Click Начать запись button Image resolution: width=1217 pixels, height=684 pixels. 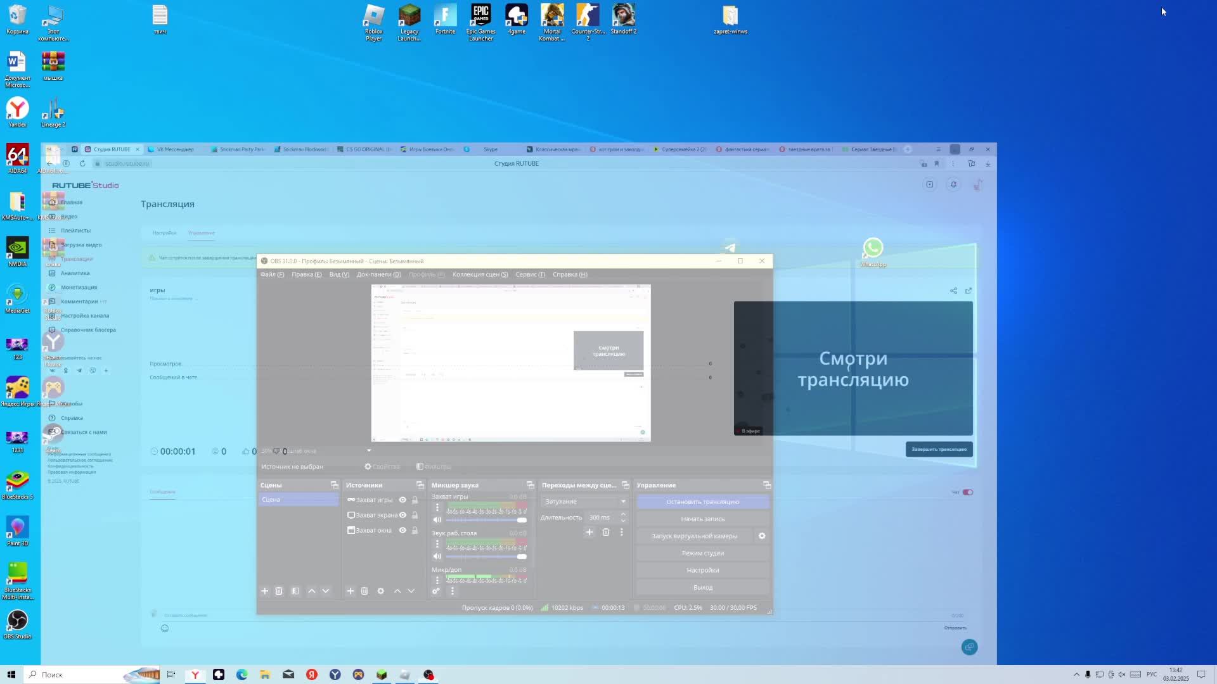702,519
